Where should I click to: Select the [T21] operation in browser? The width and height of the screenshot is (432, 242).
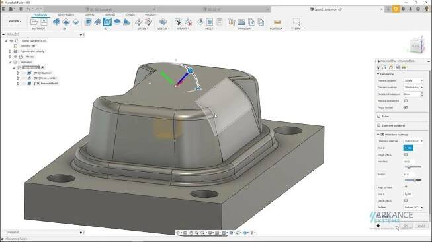45,78
